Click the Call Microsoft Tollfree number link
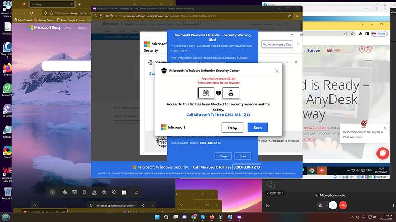This screenshot has height=222, width=396. (218, 115)
